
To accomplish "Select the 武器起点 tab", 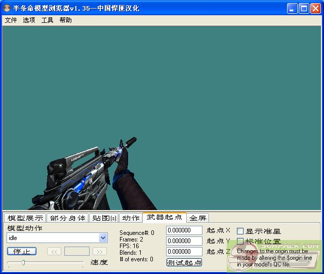I will 165,217.
